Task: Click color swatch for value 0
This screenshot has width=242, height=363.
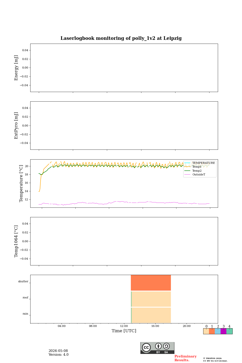Action: (206, 331)
